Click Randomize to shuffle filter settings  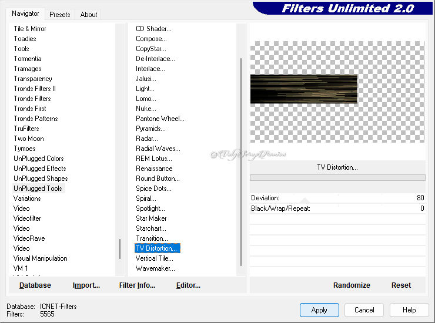[x=352, y=285]
